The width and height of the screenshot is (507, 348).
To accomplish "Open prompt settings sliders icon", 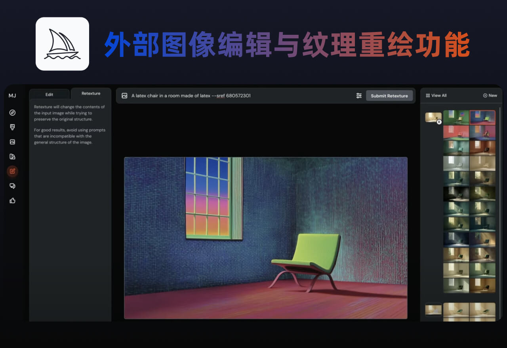I will (359, 96).
